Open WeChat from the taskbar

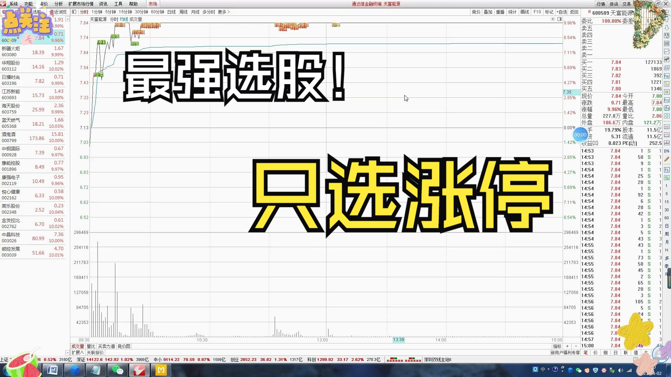click(x=118, y=370)
